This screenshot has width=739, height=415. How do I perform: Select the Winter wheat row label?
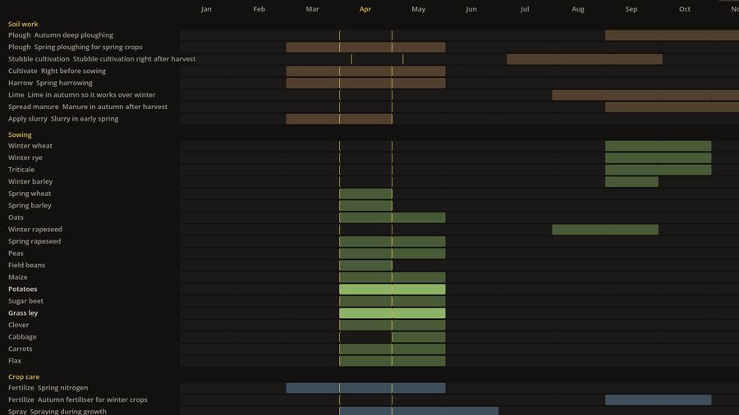click(x=30, y=145)
